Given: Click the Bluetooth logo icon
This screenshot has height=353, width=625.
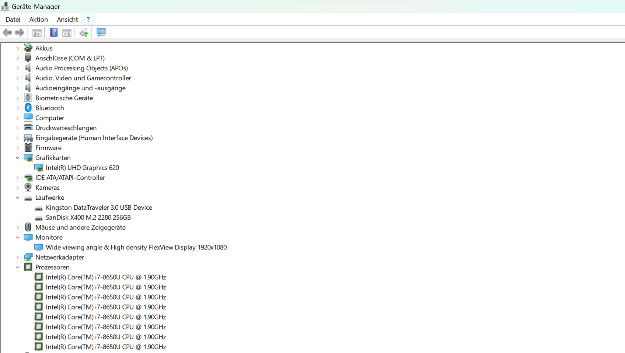Looking at the screenshot, I should click(28, 108).
